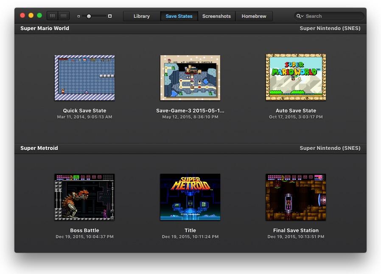This screenshot has height=274, width=381.
Task: Click the Super Mario World section header
Action: coord(44,28)
